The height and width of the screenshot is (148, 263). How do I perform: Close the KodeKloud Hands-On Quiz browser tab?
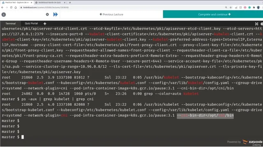tap(65, 3)
